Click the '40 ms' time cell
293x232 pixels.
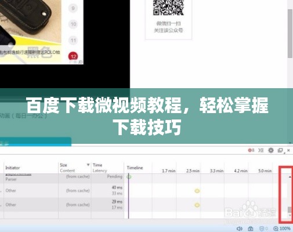(117, 187)
